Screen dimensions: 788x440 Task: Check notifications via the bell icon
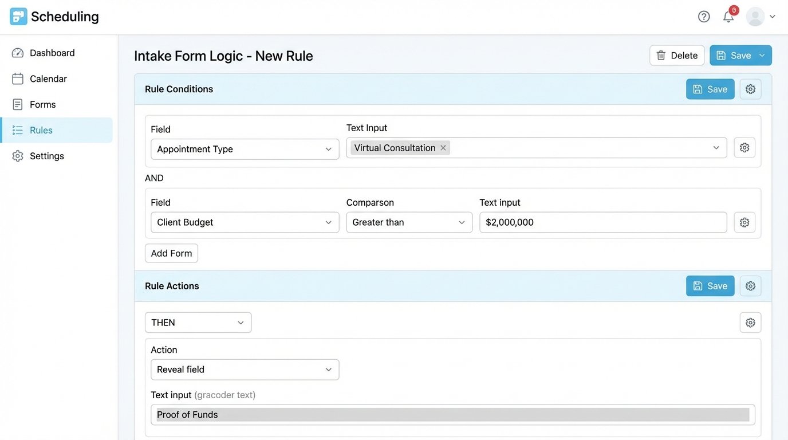point(727,16)
